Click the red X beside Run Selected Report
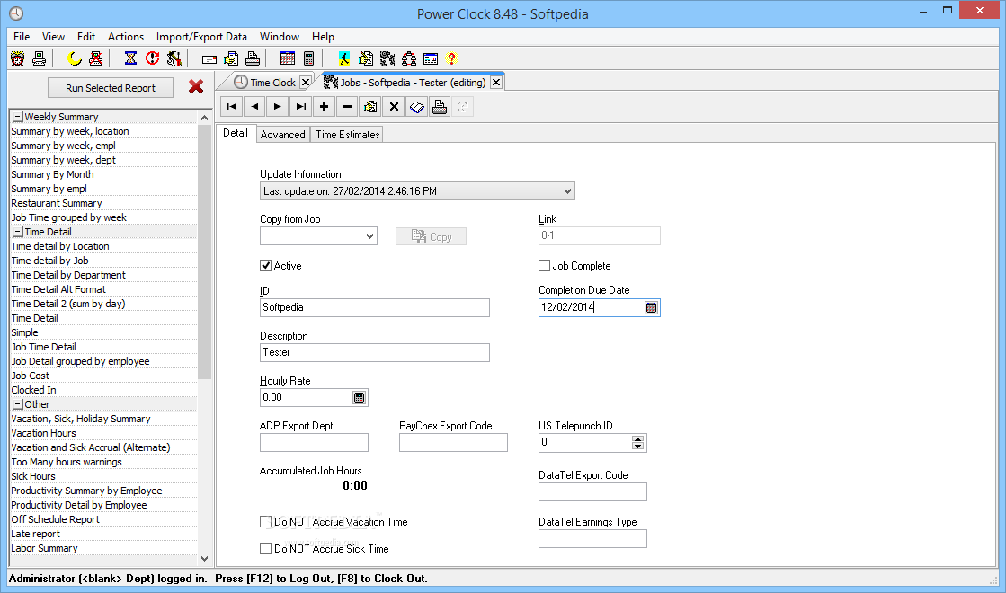Image resolution: width=1006 pixels, height=593 pixels. tap(196, 86)
